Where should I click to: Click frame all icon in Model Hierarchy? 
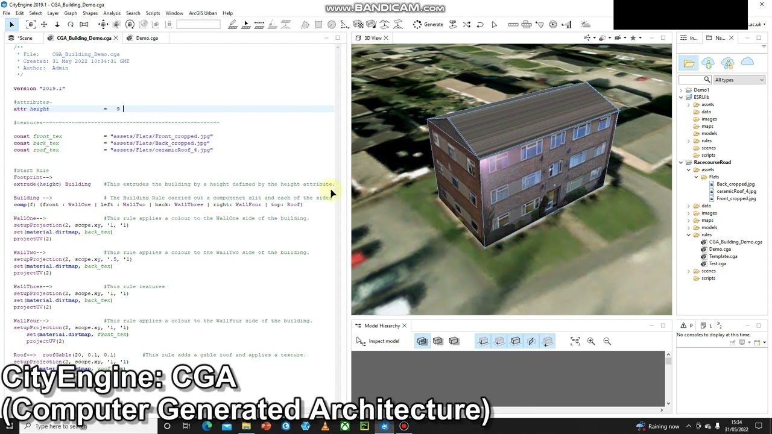(x=575, y=341)
